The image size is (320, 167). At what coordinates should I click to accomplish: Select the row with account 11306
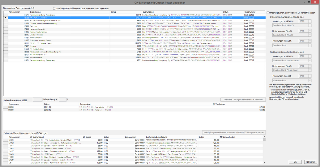pos(134,32)
